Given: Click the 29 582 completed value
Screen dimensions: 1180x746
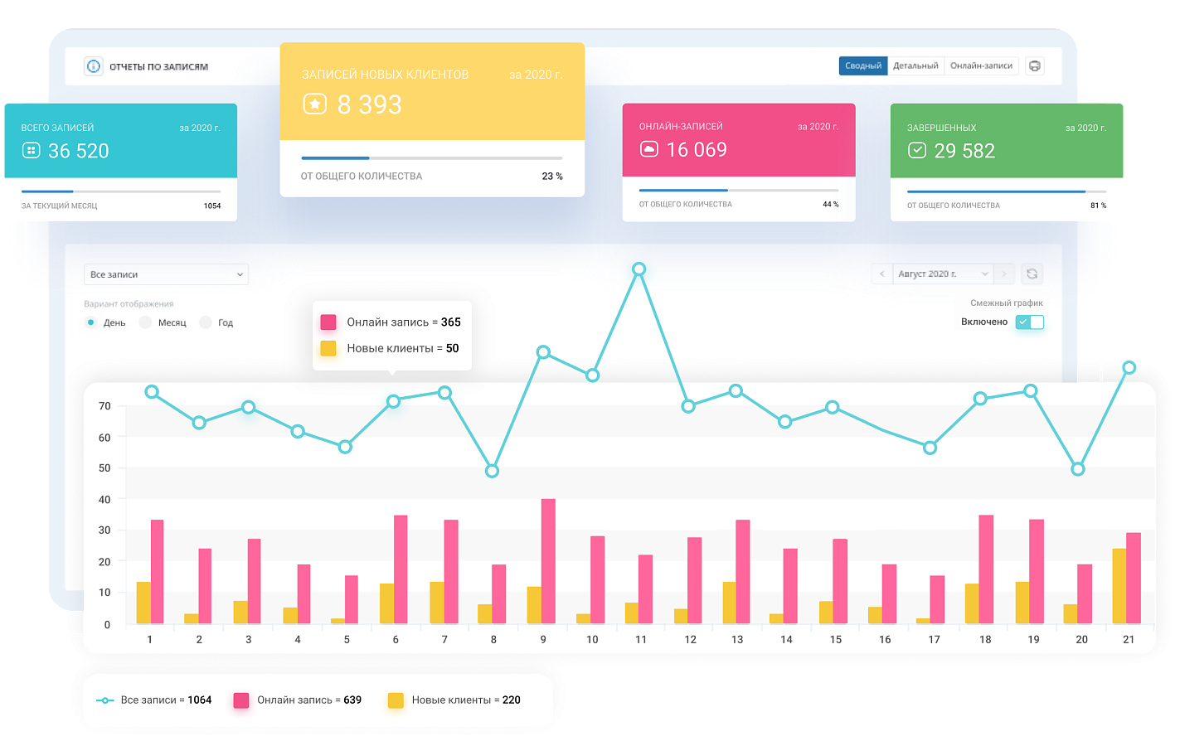Looking at the screenshot, I should (x=964, y=151).
